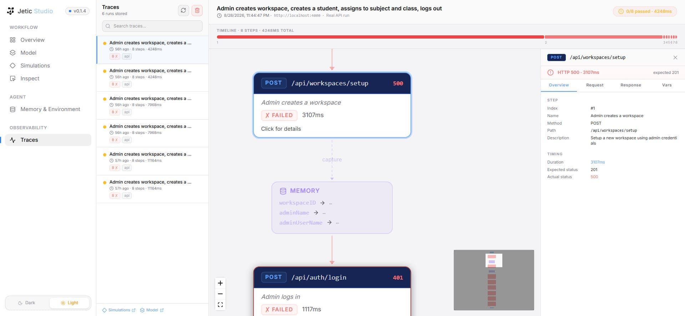Image resolution: width=685 pixels, height=316 pixels.
Task: Click the Search traces field
Action: tap(152, 26)
